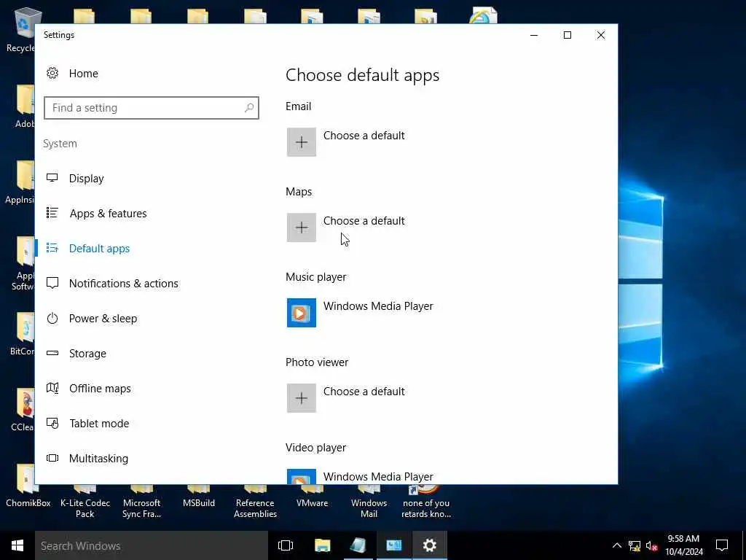Click the plus icon under Email
Viewport: 746px width, 560px height.
click(x=302, y=142)
